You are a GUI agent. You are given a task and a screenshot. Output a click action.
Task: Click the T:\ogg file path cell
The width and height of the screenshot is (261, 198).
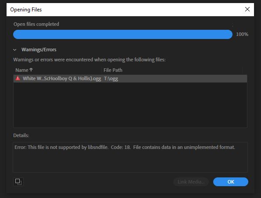111,78
